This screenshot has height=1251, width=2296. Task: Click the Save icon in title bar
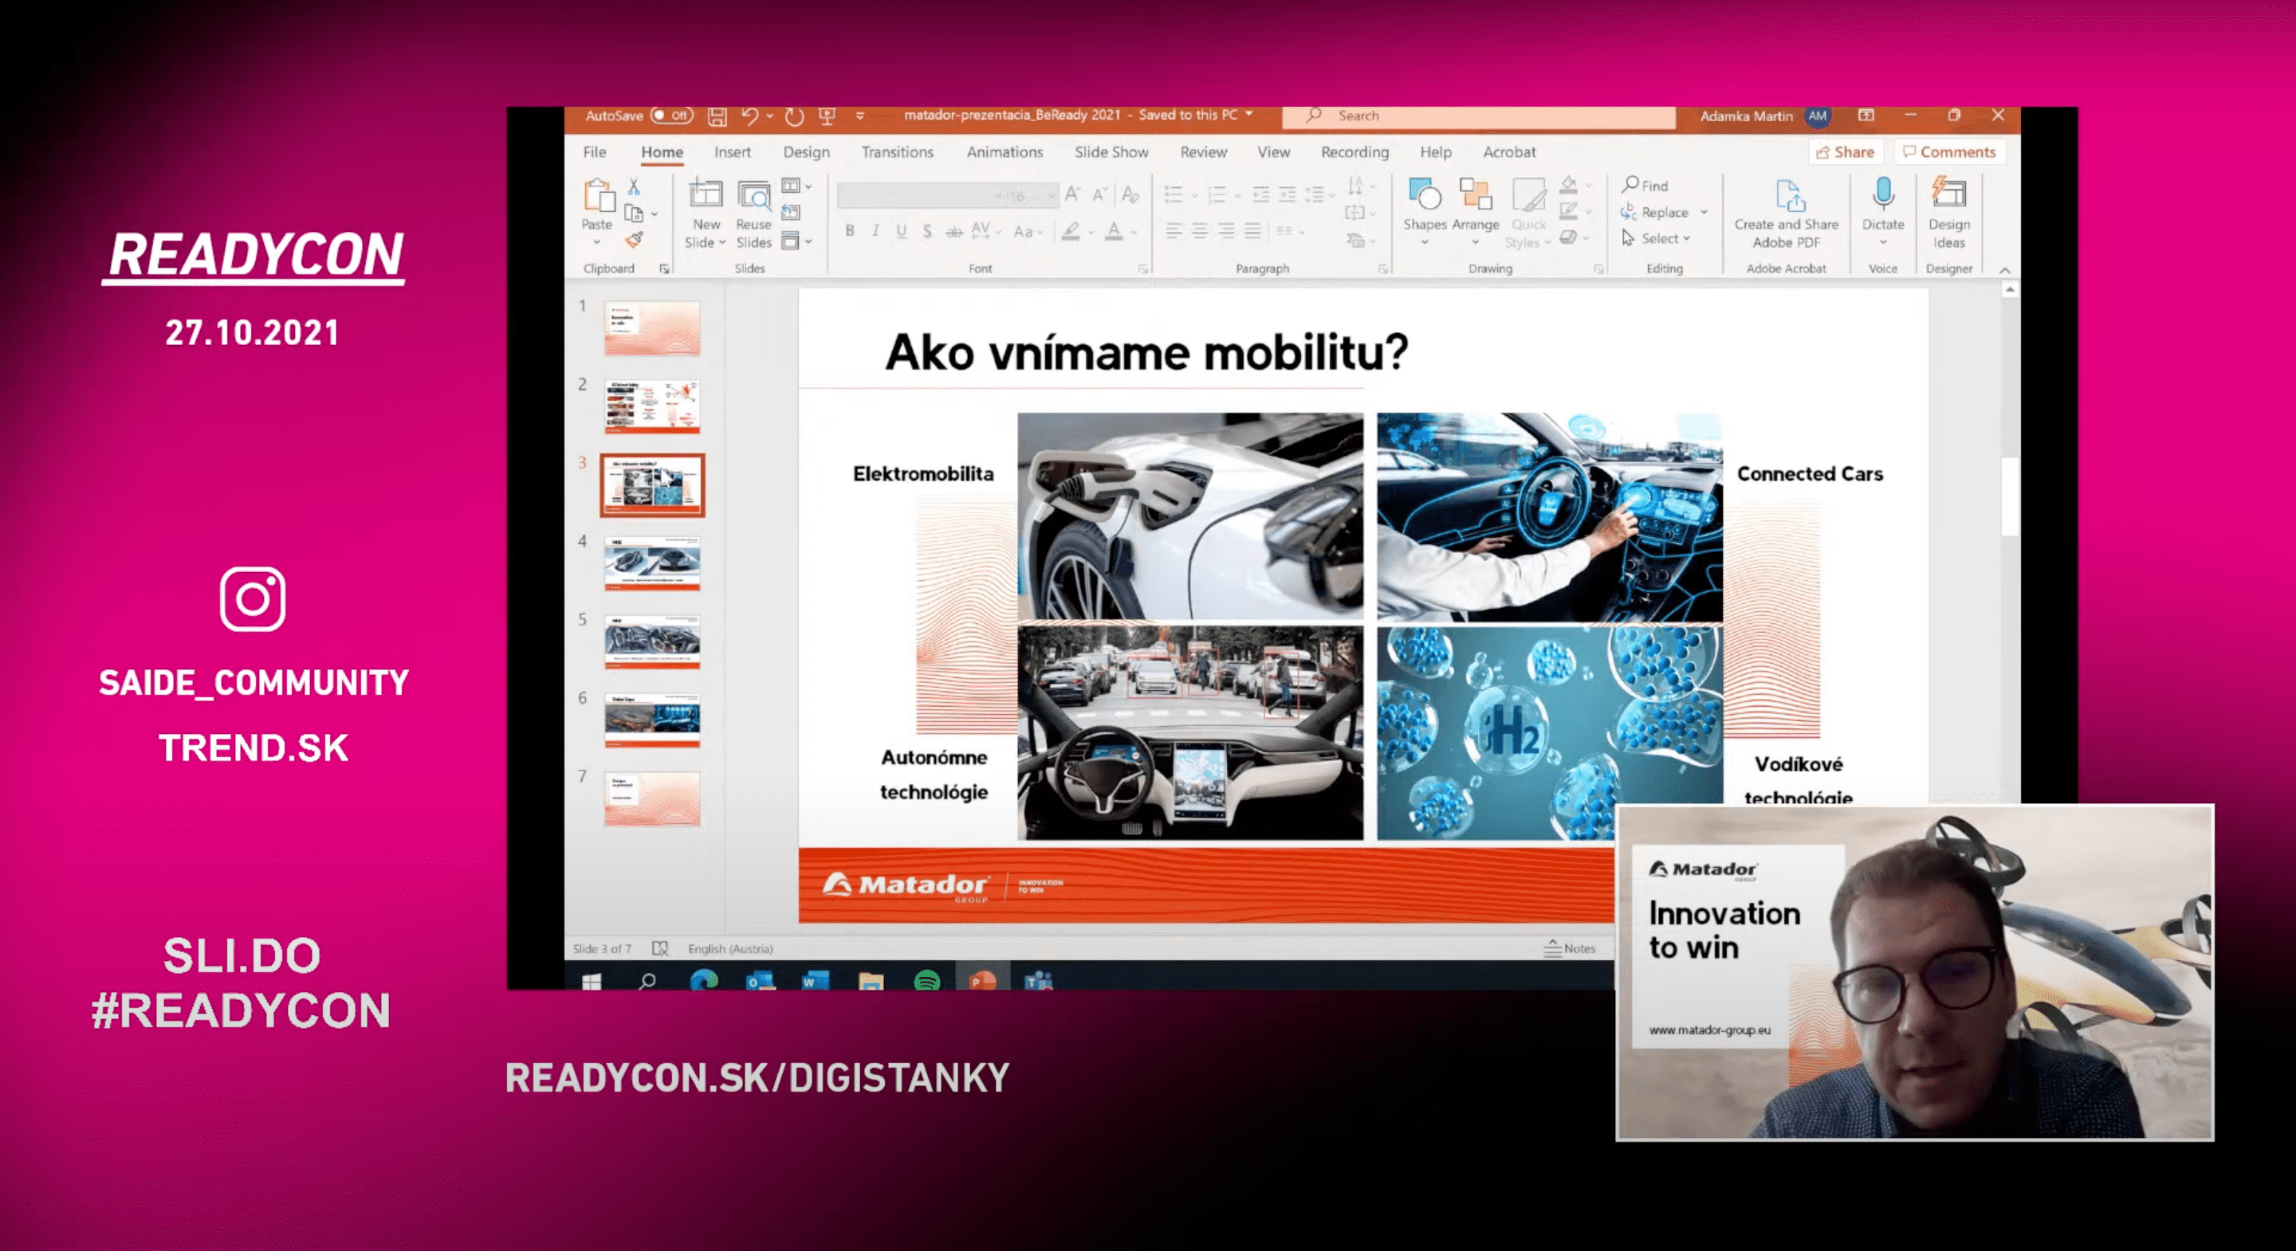[x=717, y=116]
